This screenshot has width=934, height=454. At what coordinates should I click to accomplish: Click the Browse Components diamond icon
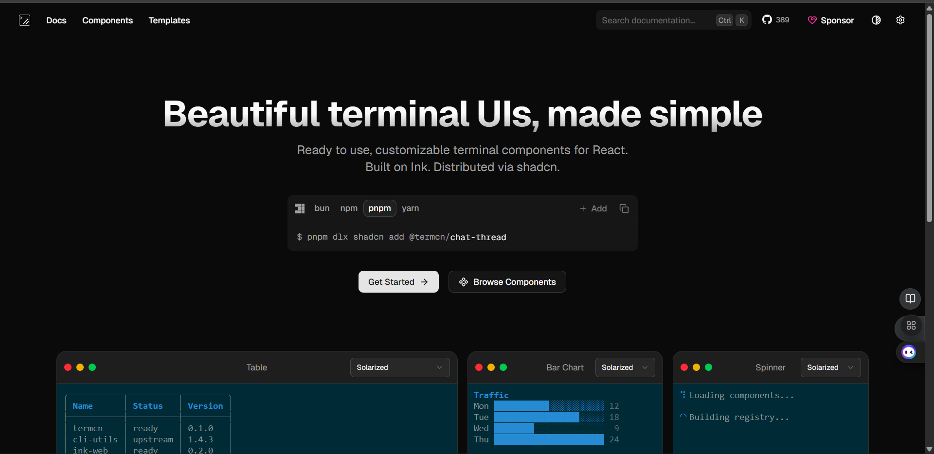[x=464, y=282]
